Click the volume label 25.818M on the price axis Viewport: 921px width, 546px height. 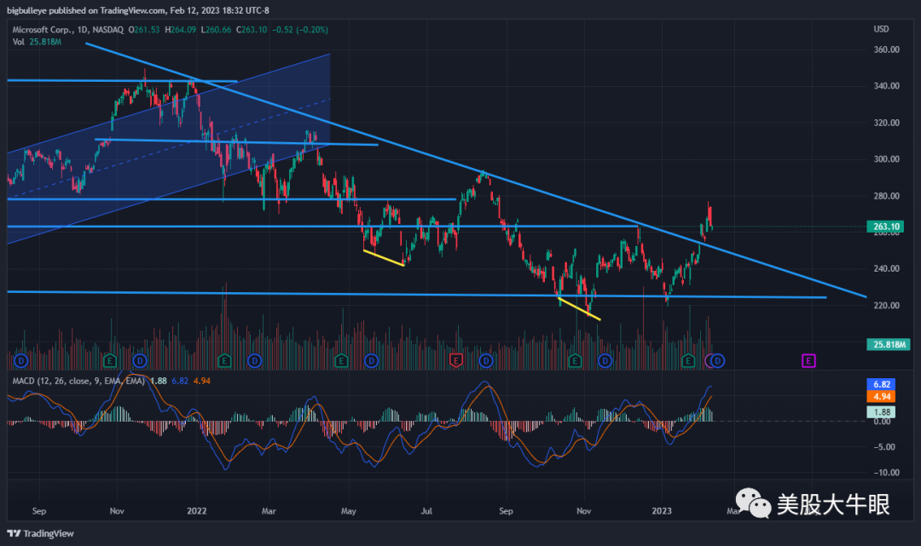pyautogui.click(x=888, y=344)
